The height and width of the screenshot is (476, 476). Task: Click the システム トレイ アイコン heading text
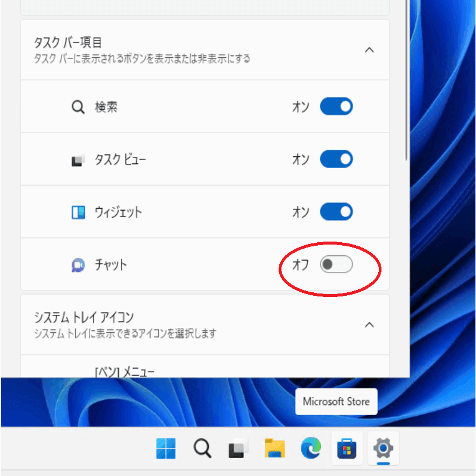[84, 317]
